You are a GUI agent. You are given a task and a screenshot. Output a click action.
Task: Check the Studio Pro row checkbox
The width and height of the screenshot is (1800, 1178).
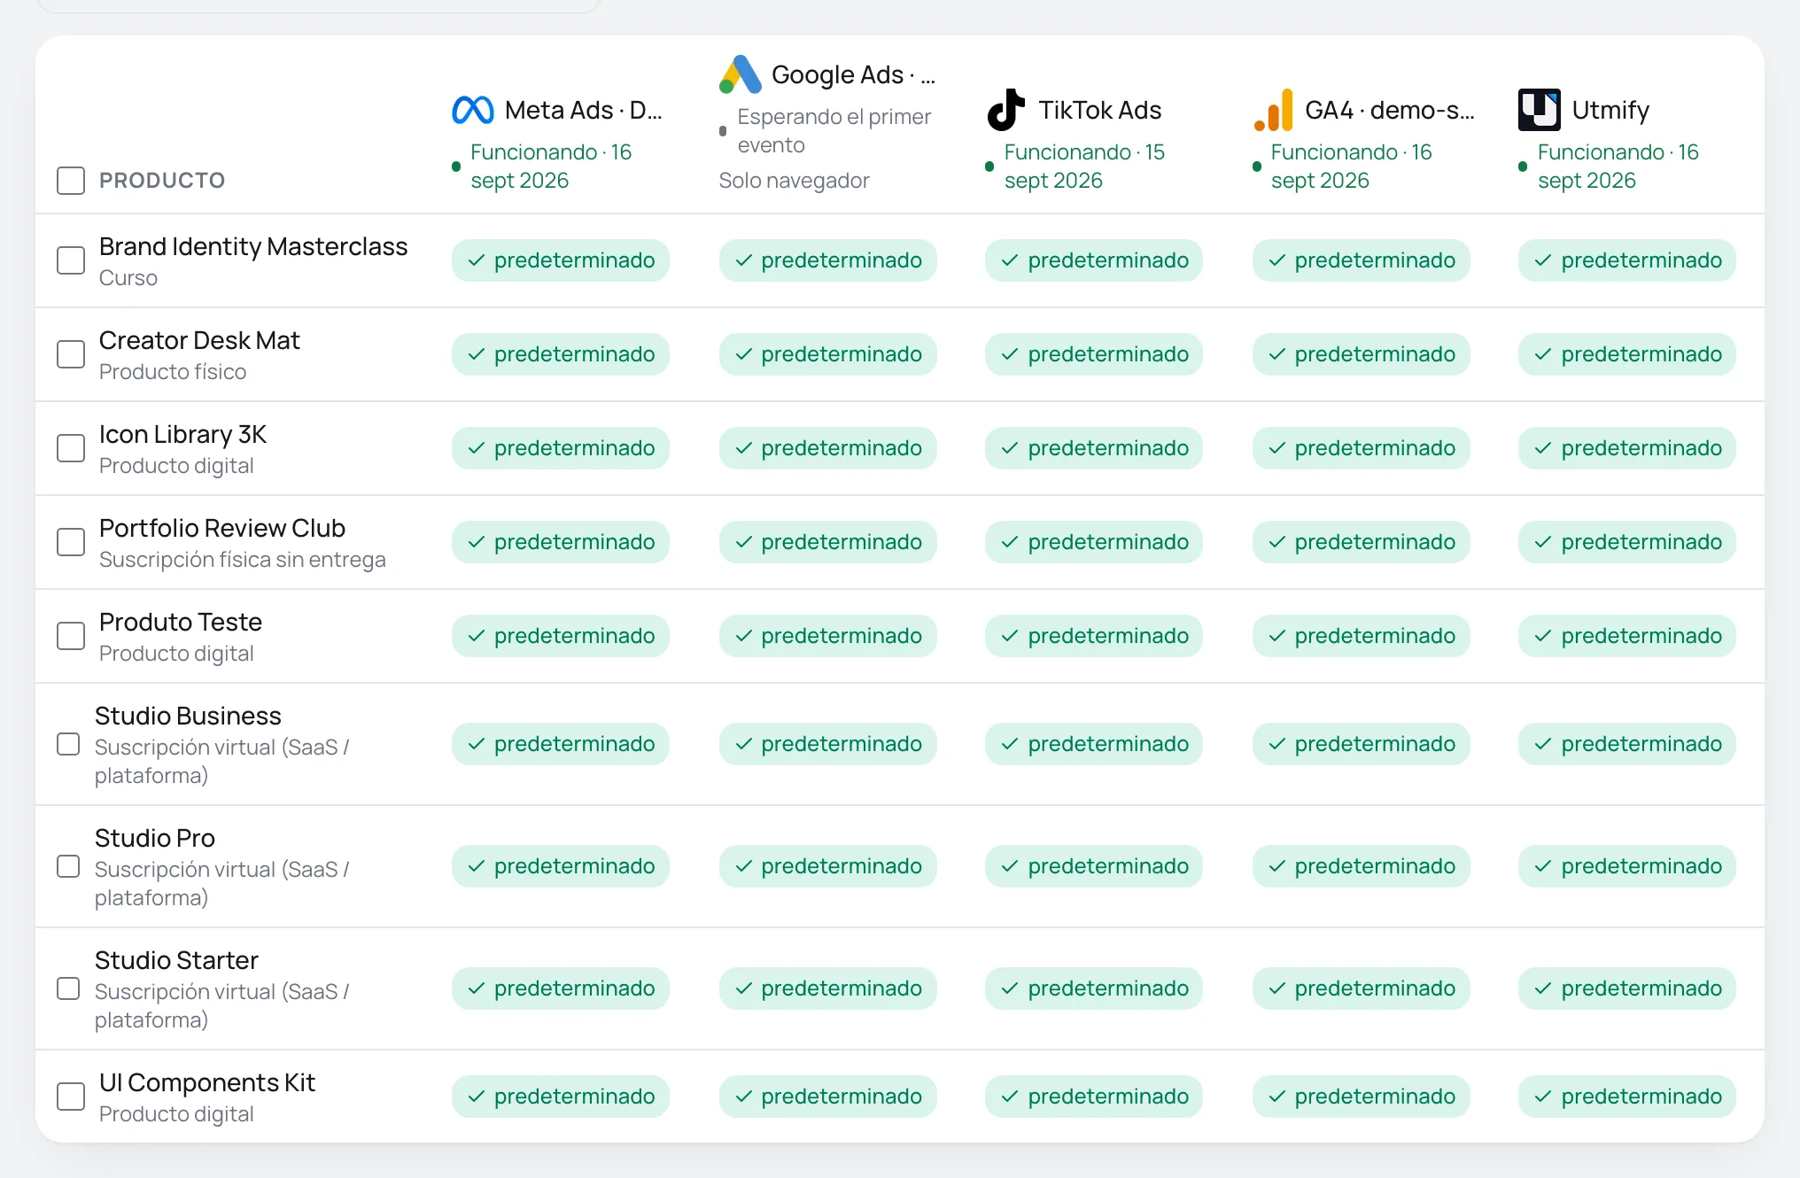tap(68, 866)
